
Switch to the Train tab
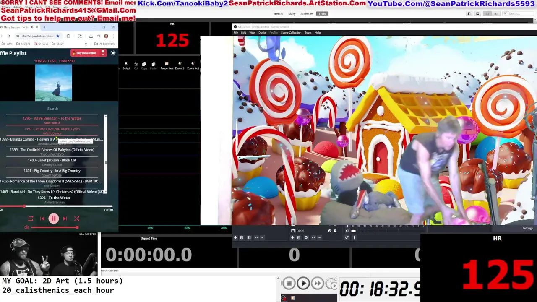click(322, 13)
